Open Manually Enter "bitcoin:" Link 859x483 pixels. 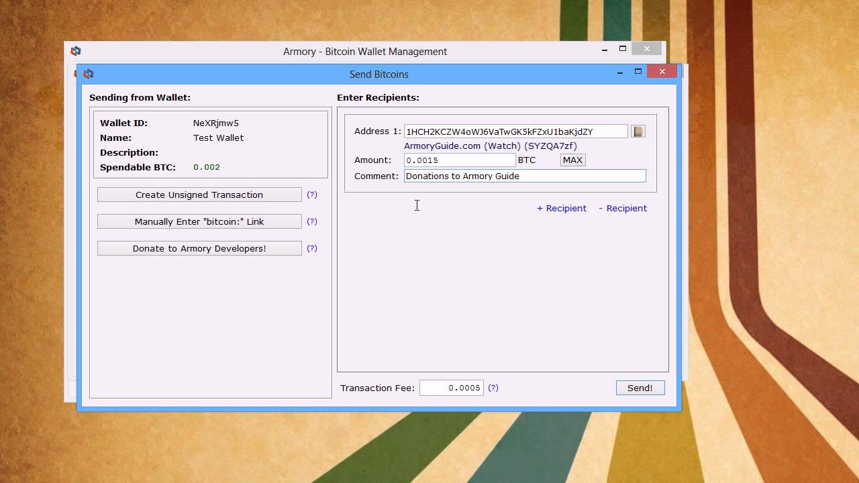(199, 221)
